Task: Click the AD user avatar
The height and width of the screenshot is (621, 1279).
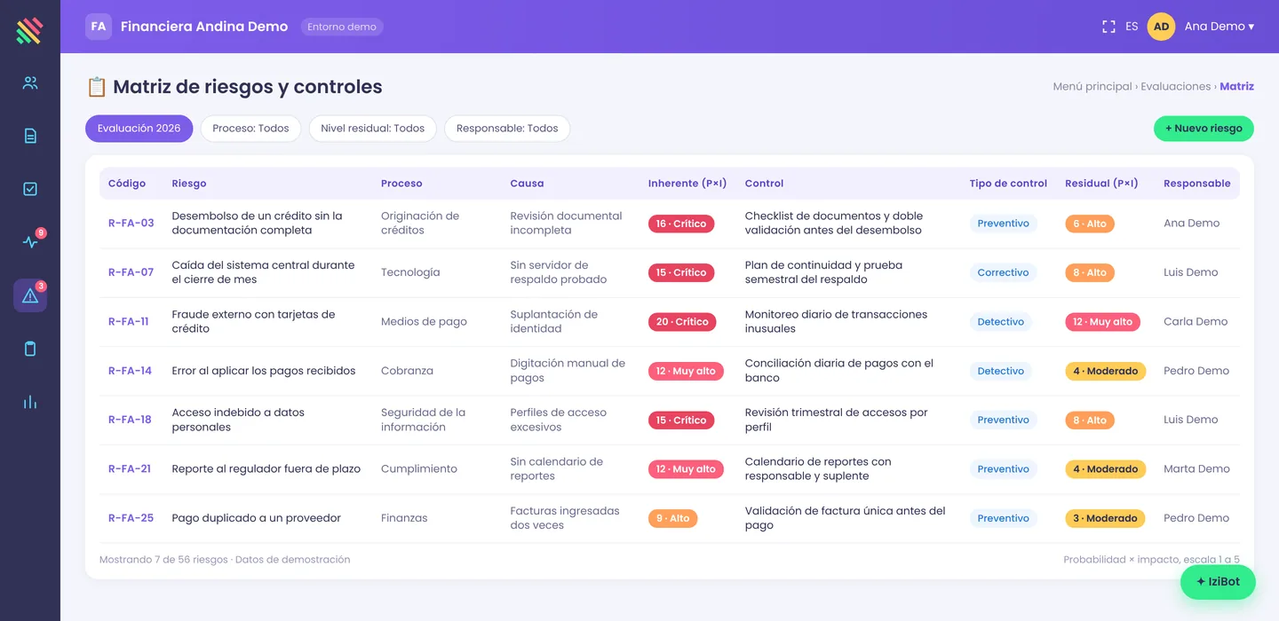Action: (x=1161, y=27)
